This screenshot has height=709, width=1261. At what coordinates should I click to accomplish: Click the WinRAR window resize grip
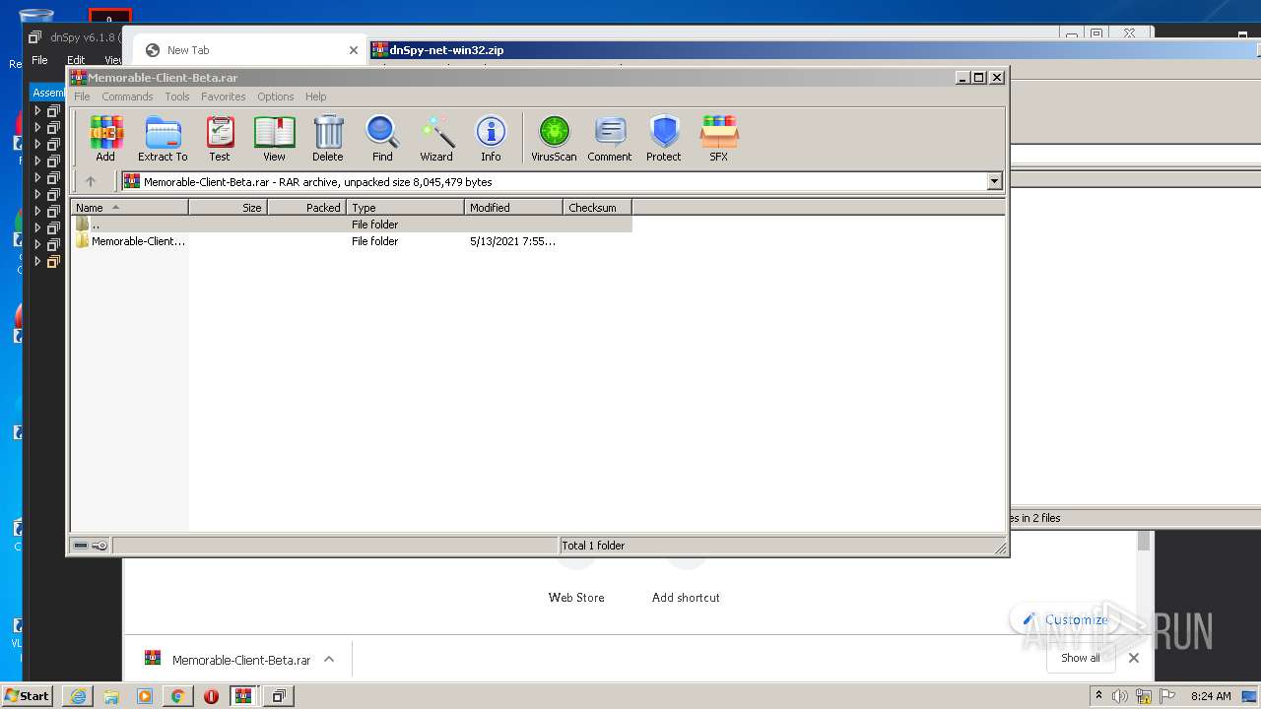point(1000,548)
